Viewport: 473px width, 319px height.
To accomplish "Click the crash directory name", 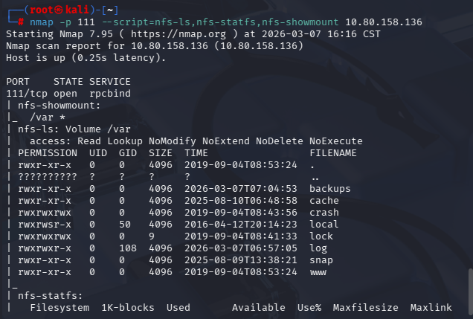I will tap(324, 213).
